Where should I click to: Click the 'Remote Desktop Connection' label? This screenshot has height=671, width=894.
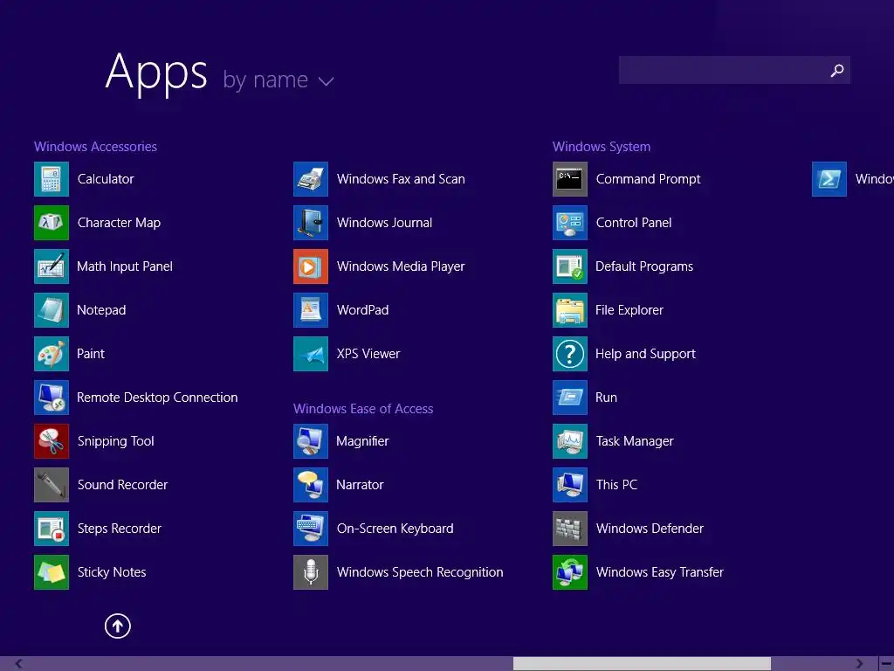(157, 398)
